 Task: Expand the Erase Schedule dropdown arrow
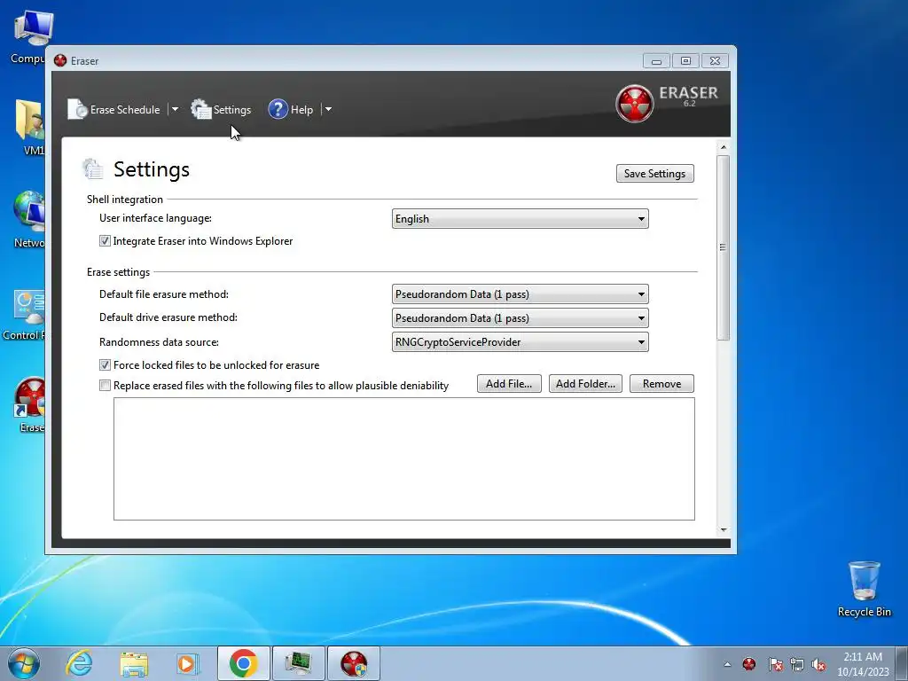tap(175, 109)
